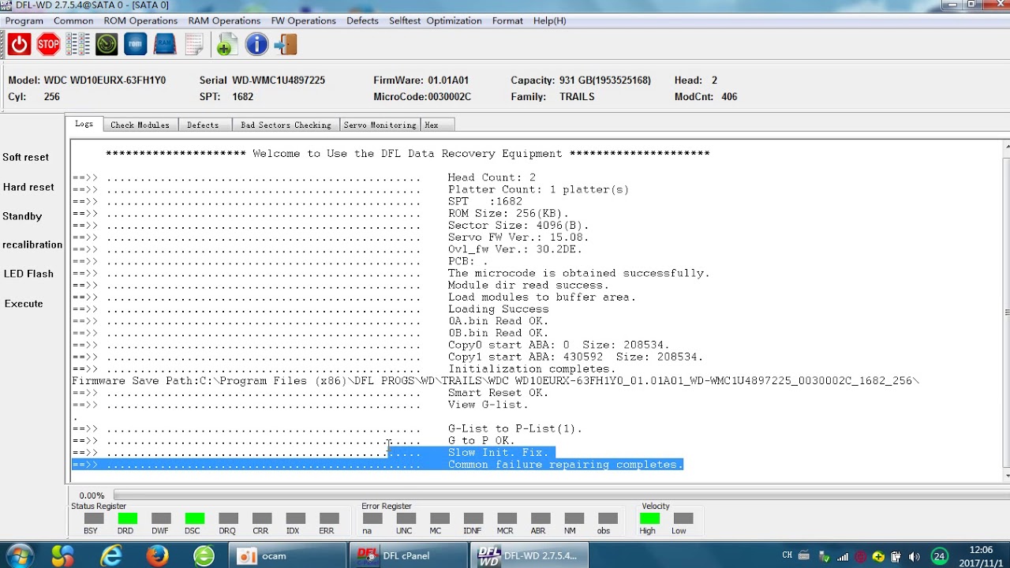Click the ERR status register indicator
The image size is (1010, 568).
[x=329, y=519]
